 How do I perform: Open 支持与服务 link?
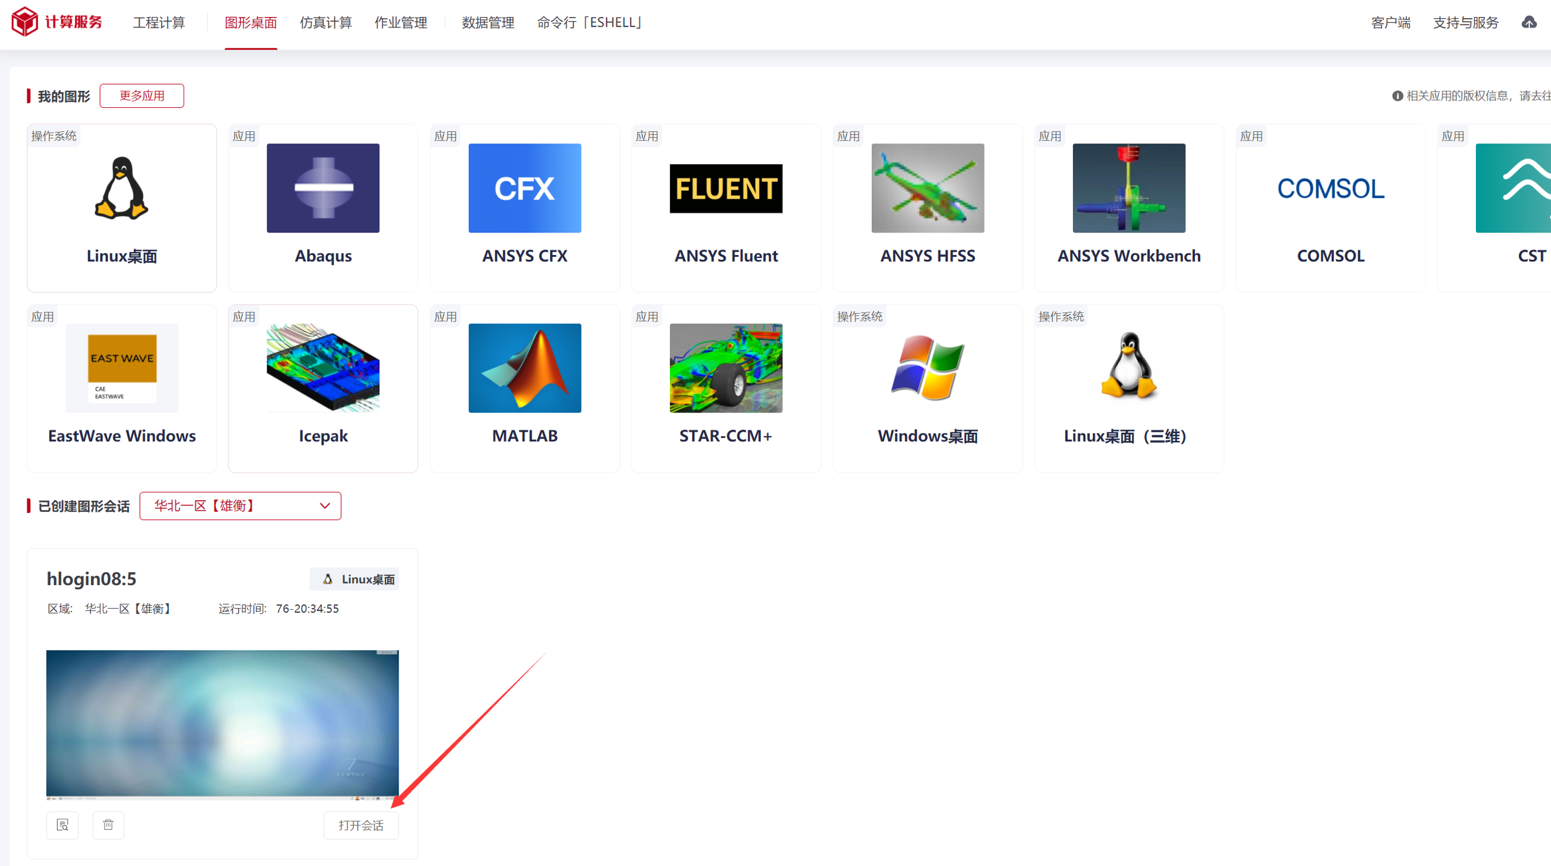[1466, 22]
